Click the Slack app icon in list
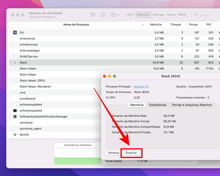 coord(15,63)
